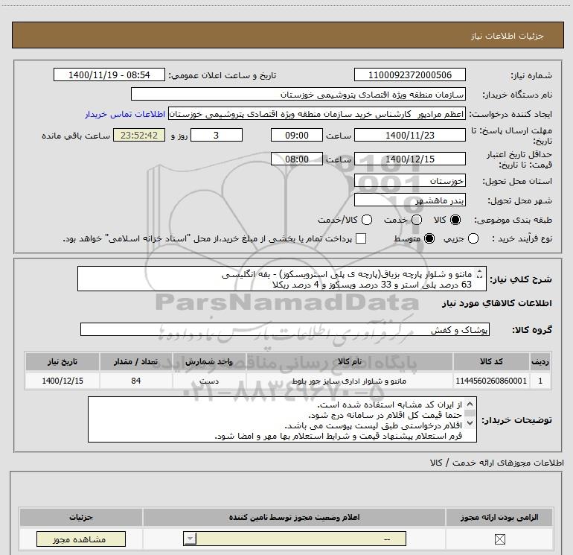Click the delivery province خوزستان field
This screenshot has width=573, height=555.
[x=409, y=180]
